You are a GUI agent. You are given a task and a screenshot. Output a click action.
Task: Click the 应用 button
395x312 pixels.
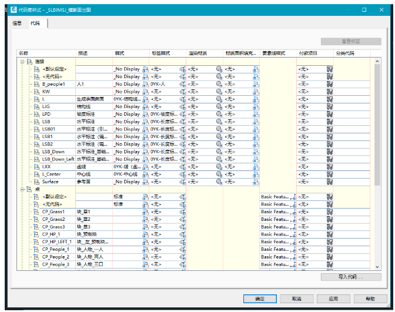point(333,298)
